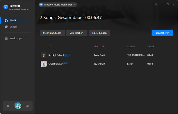This screenshot has width=178, height=114.
Task: Click the envelope mail icon
Action: [27, 106]
